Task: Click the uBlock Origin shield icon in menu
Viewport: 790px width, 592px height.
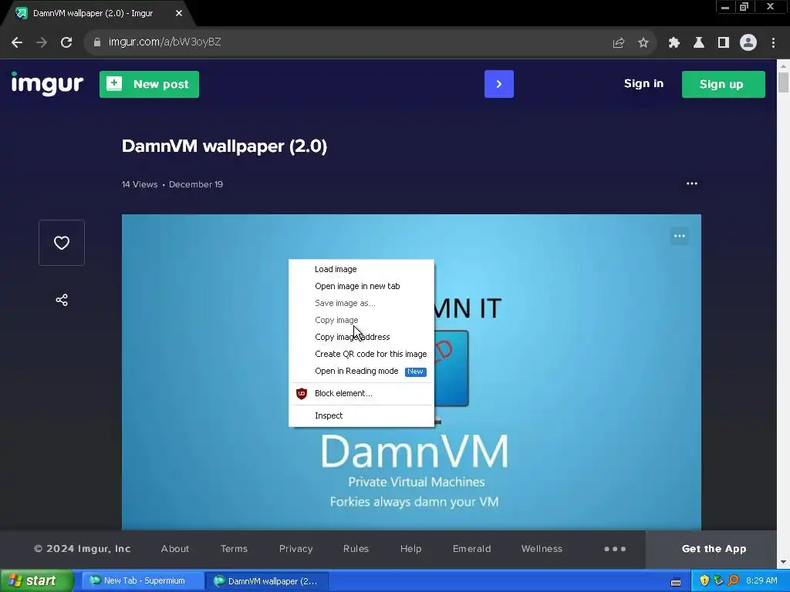Action: (302, 394)
